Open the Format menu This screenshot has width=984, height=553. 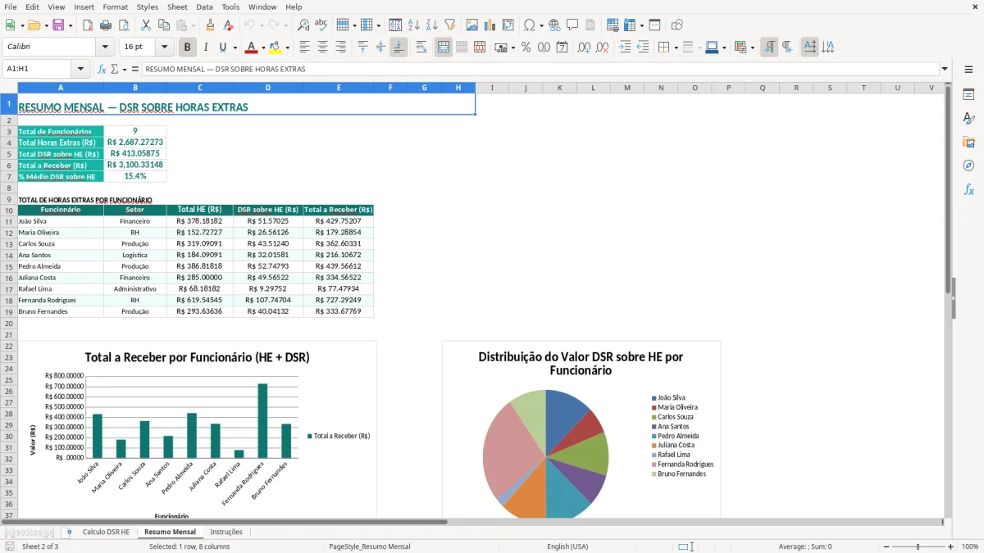[x=115, y=7]
